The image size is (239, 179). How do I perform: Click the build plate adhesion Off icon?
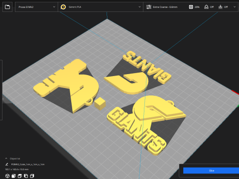(x=220, y=7)
